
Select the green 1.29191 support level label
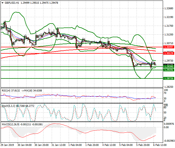pyautogui.click(x=169, y=70)
